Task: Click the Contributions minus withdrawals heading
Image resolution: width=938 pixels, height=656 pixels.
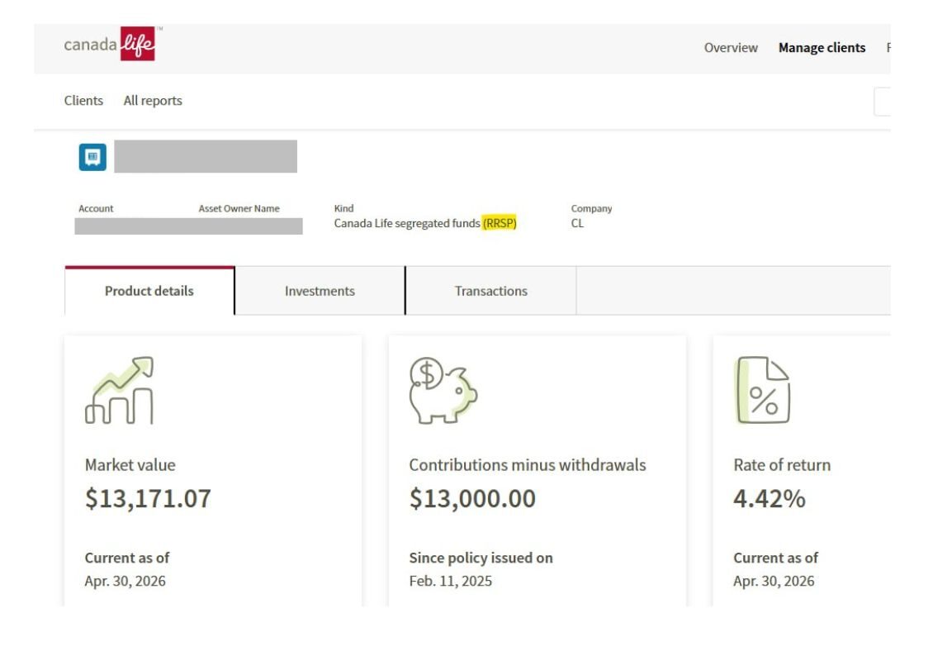Action: [x=527, y=465]
